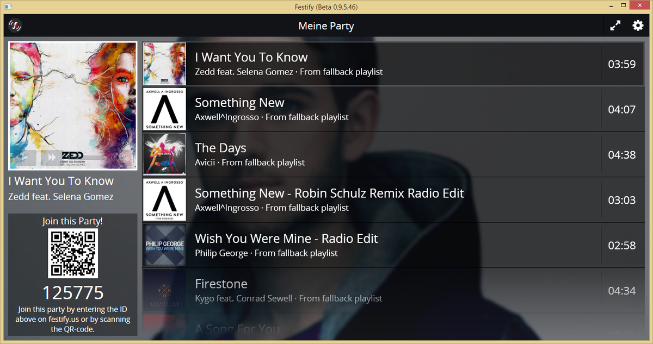Select "Something New - Robin Schulz Remix Radio Edit"

click(329, 193)
